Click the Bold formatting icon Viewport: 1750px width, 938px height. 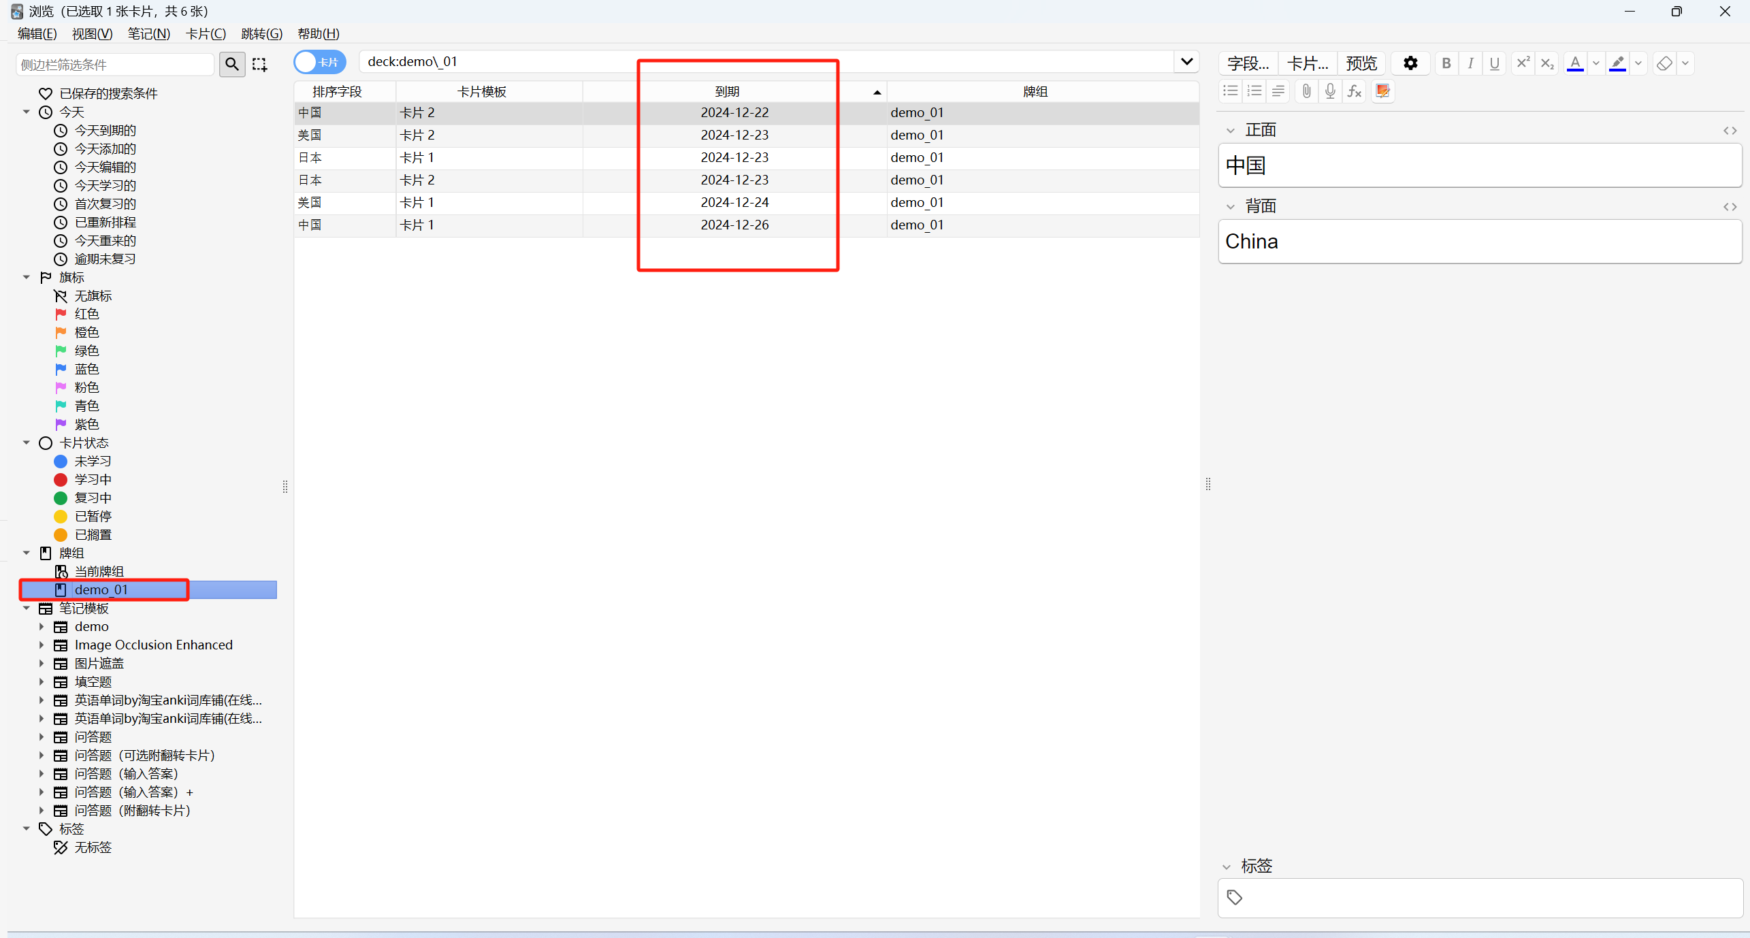click(1446, 63)
